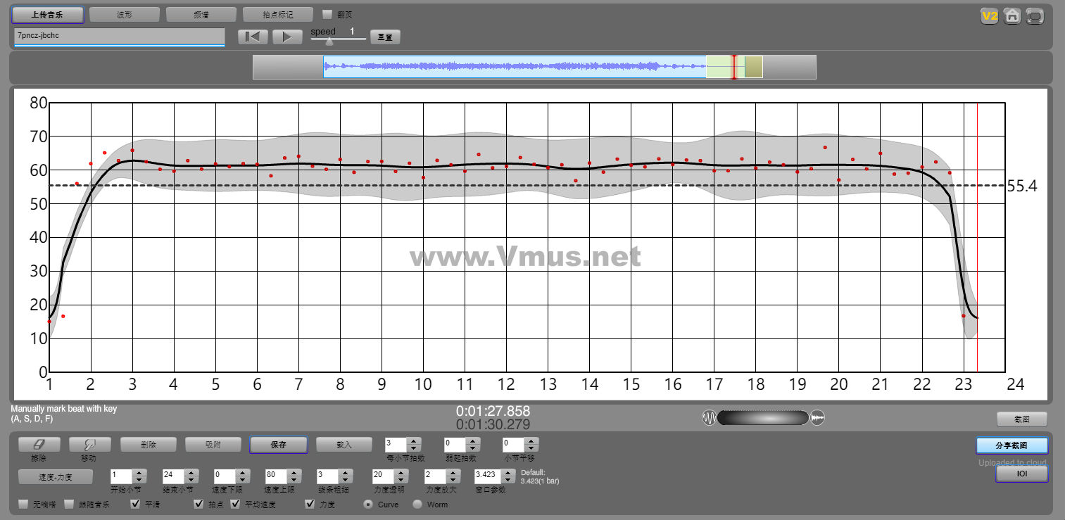Increase the 线条粗细 line thickness
The width and height of the screenshot is (1065, 520).
pyautogui.click(x=346, y=473)
